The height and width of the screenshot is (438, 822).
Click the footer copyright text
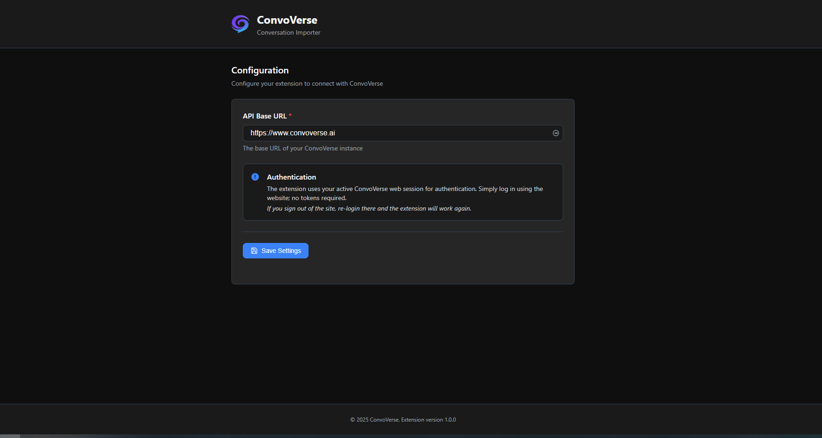(374, 419)
